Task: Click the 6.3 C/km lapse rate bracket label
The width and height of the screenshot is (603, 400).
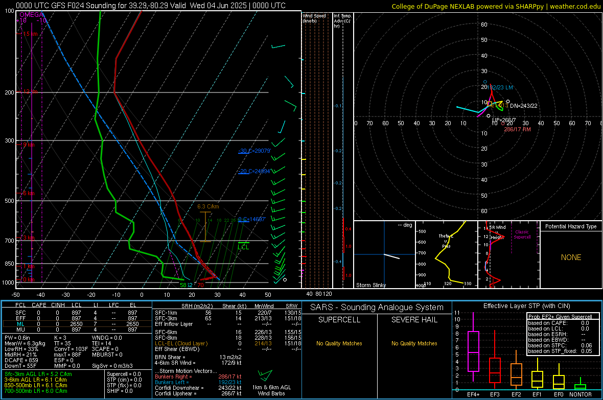Action: pos(208,206)
